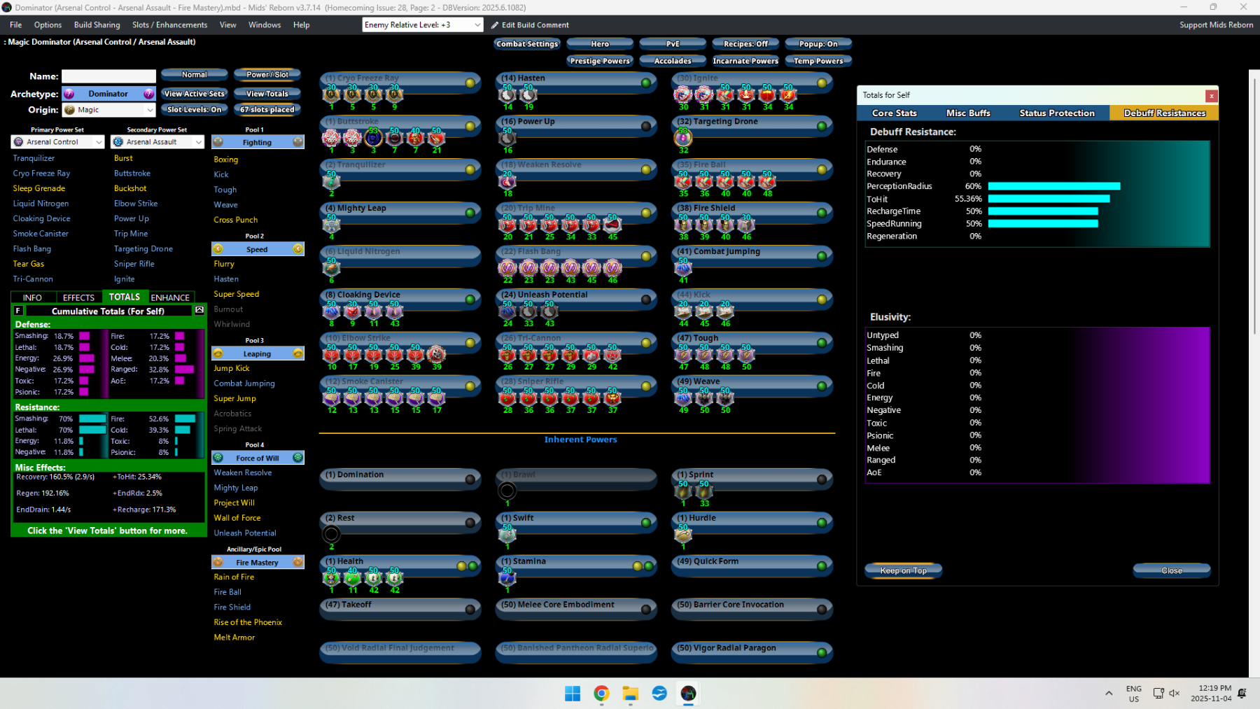Open the Build Sharing menu
Viewport: 1260px width, 709px height.
(97, 25)
